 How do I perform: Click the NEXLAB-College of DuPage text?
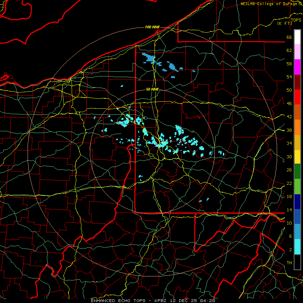(270, 4)
